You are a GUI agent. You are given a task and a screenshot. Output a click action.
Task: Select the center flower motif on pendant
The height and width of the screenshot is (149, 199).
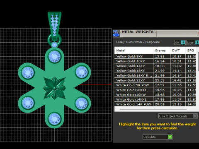click(55, 88)
